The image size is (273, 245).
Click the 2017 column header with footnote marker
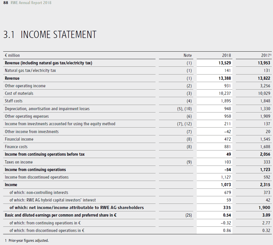[266, 55]
